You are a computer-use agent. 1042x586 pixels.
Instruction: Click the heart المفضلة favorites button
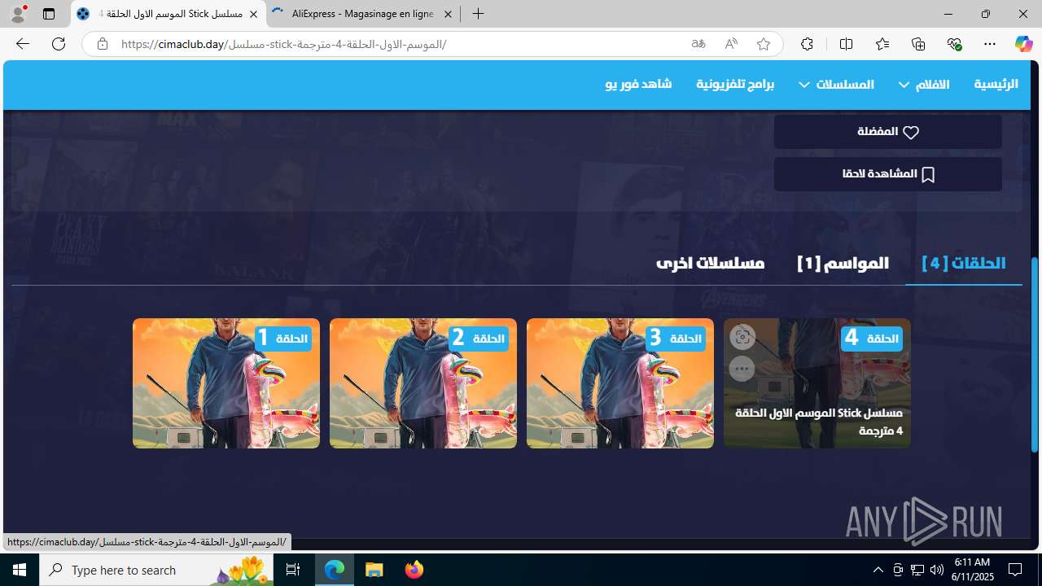[x=887, y=132]
